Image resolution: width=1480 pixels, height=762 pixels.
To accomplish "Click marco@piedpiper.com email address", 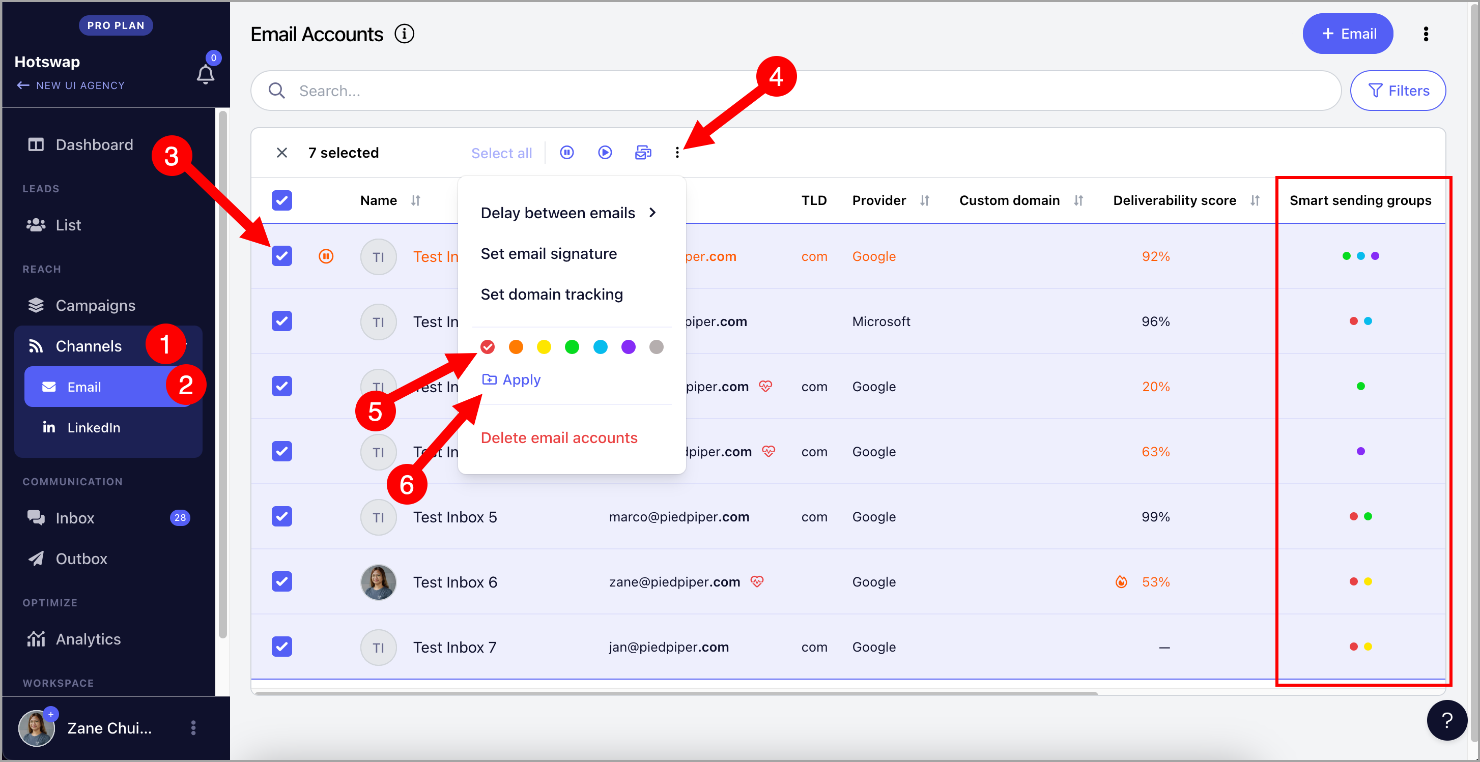I will 679,517.
